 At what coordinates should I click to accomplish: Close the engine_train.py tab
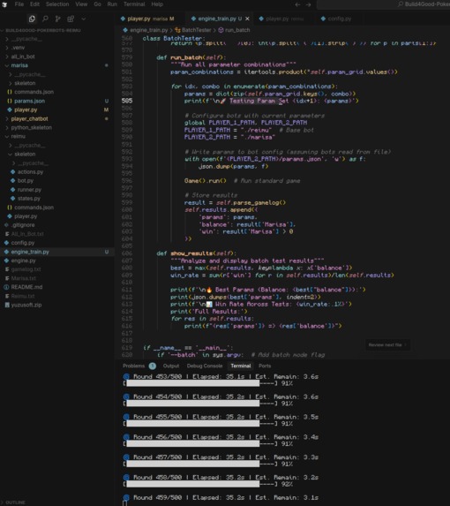(247, 19)
